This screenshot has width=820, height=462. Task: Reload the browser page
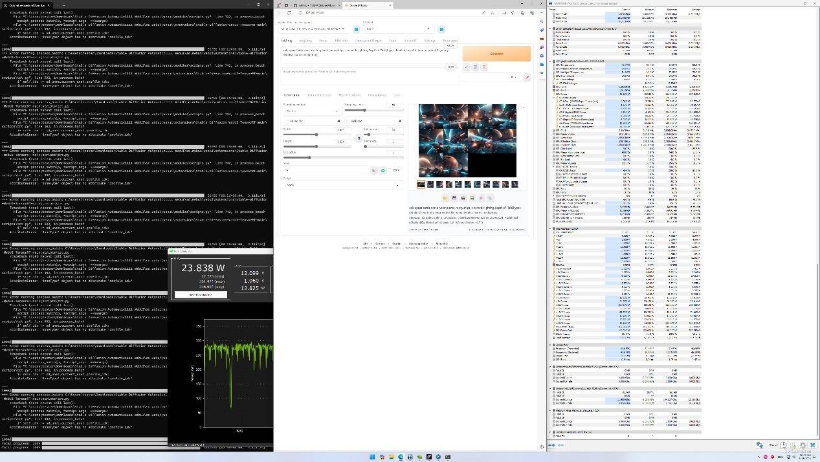coord(289,12)
